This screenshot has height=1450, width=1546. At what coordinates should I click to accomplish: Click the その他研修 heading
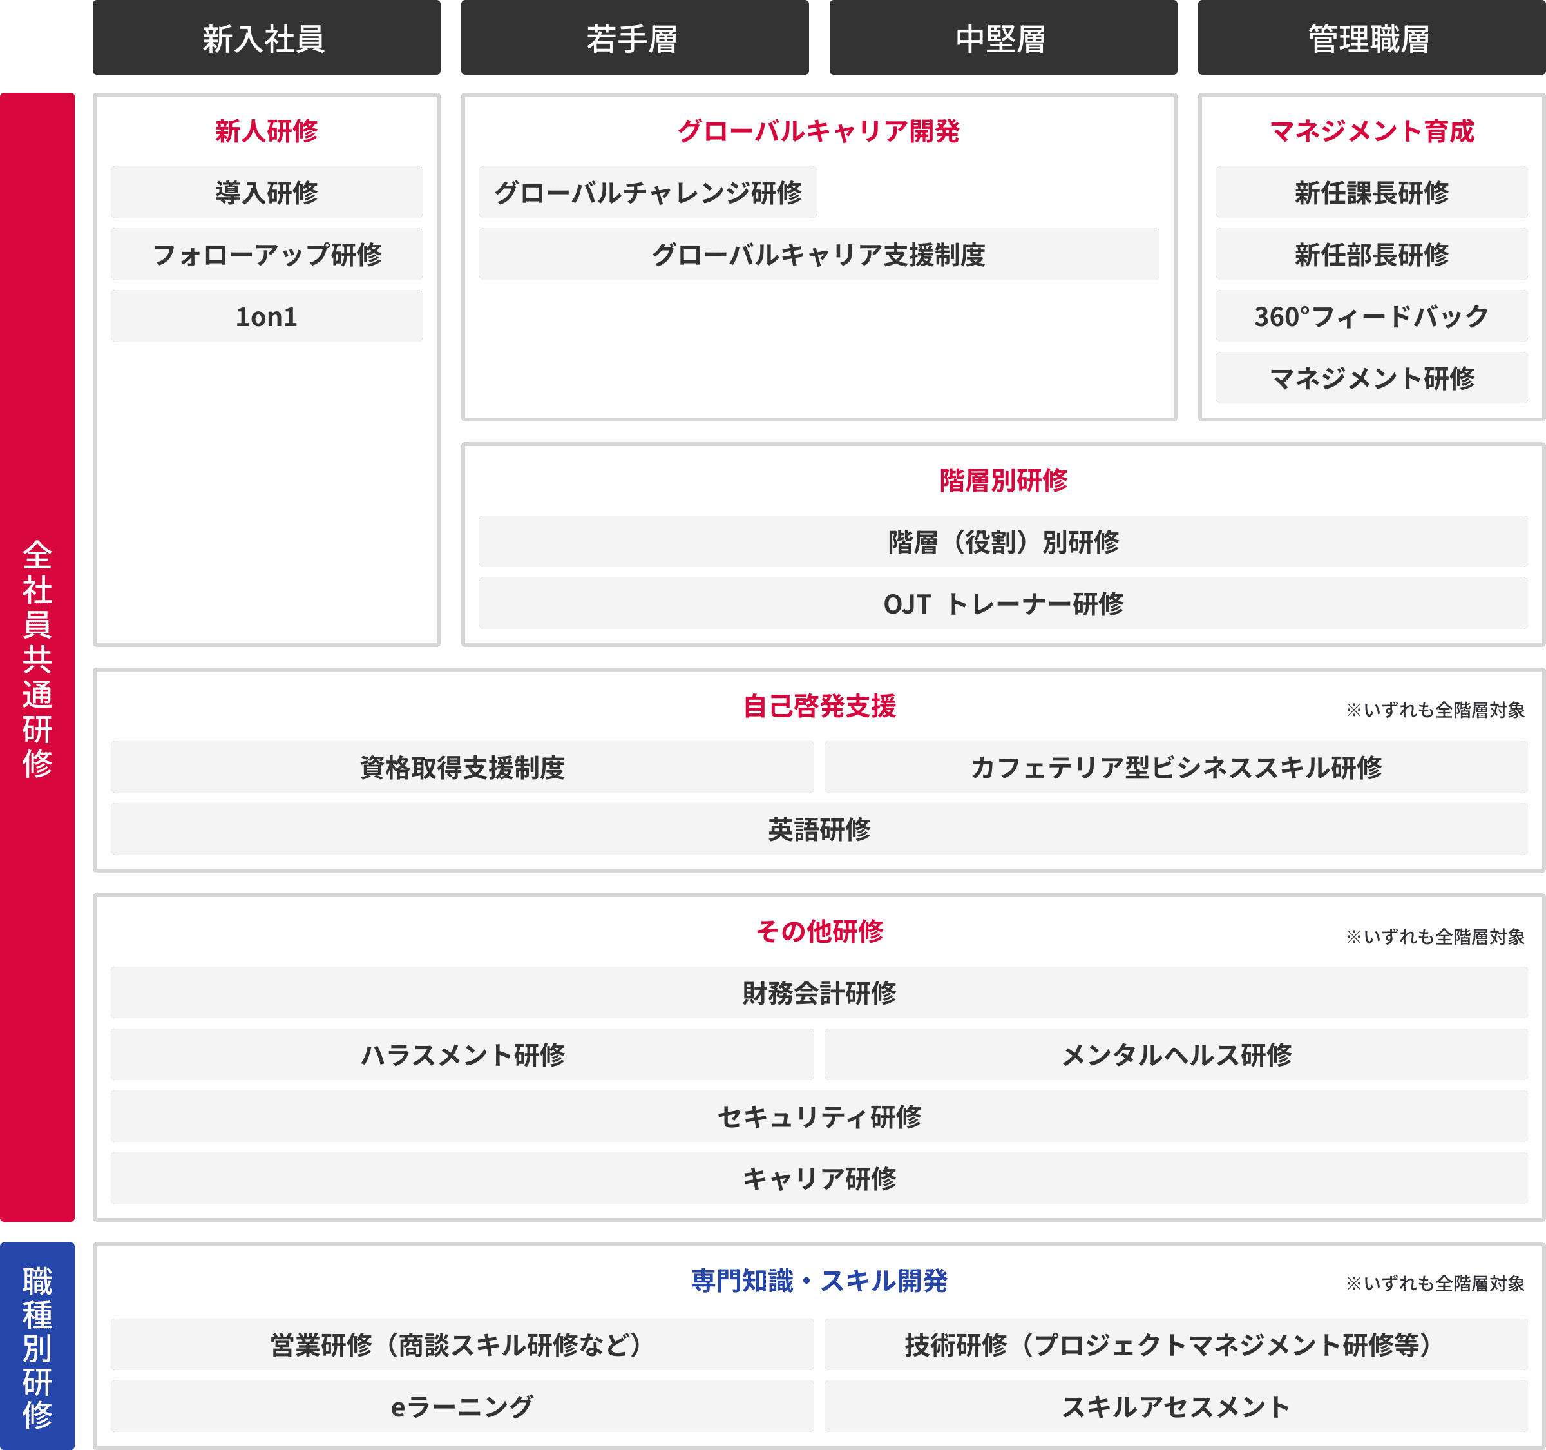coord(819,931)
